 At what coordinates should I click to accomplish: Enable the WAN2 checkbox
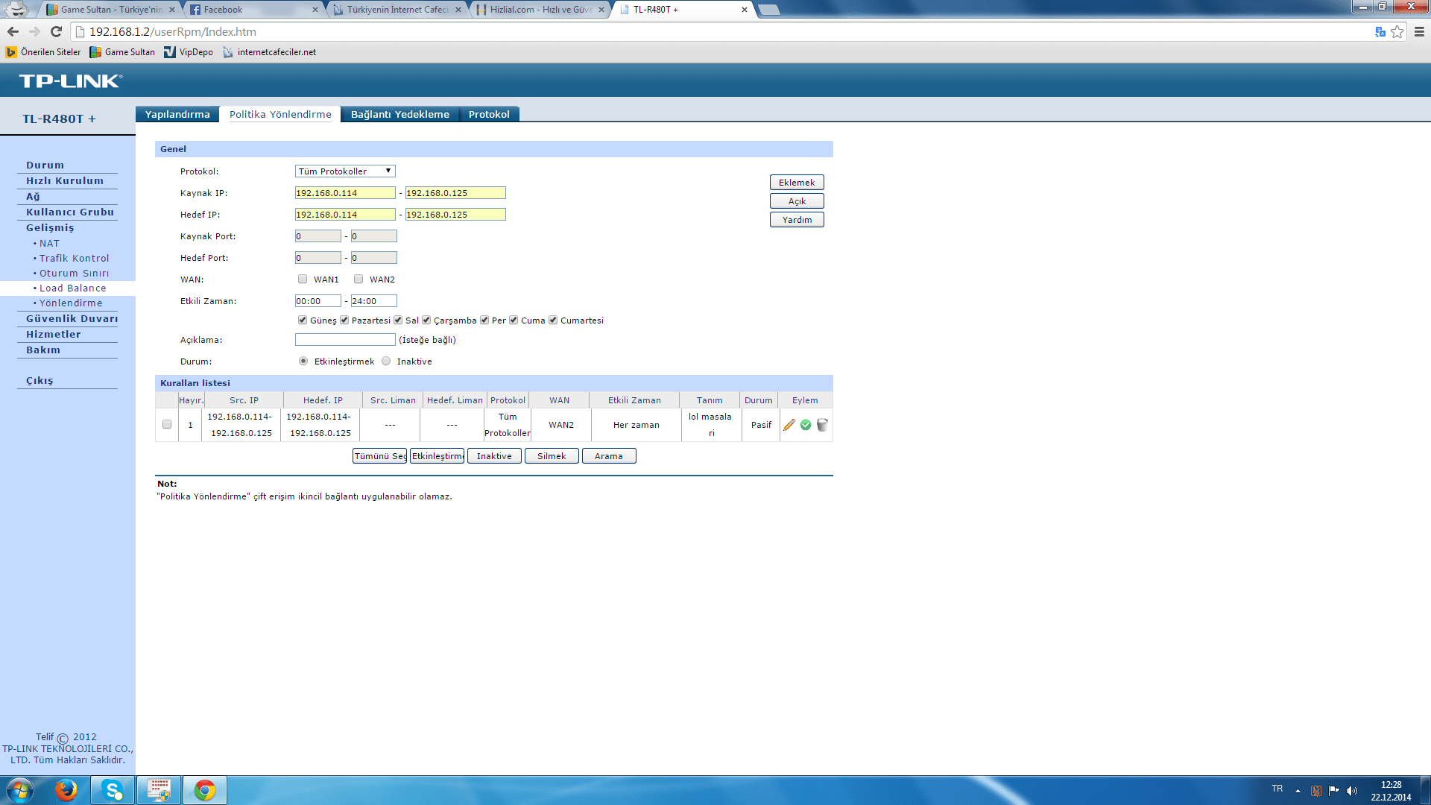tap(358, 279)
